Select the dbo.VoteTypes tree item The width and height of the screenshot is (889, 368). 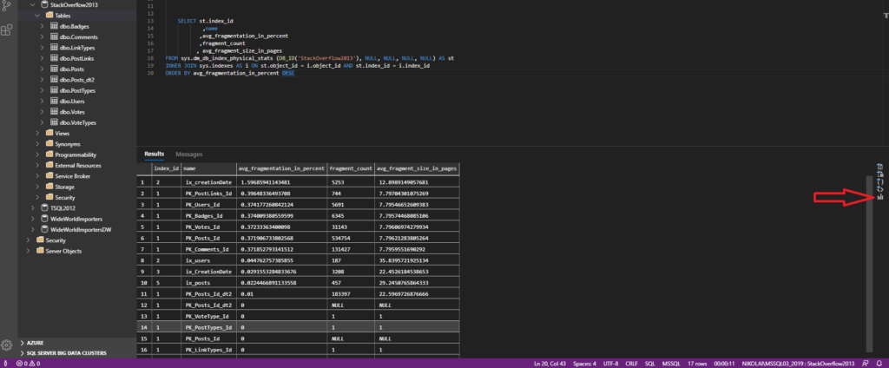pyautogui.click(x=77, y=122)
